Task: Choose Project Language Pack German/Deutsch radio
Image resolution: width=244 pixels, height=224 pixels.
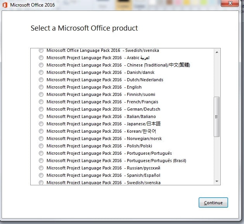Action: click(41, 109)
